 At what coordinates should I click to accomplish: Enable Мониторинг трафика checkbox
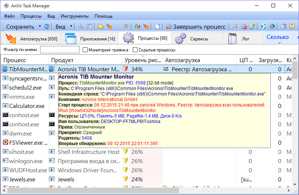[x=85, y=50]
